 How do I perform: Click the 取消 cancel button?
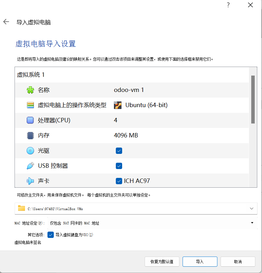coord(238,262)
